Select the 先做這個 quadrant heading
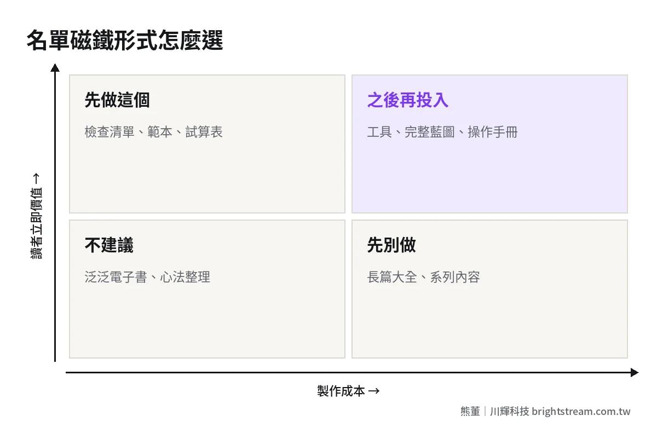This screenshot has width=657, height=427. [117, 100]
